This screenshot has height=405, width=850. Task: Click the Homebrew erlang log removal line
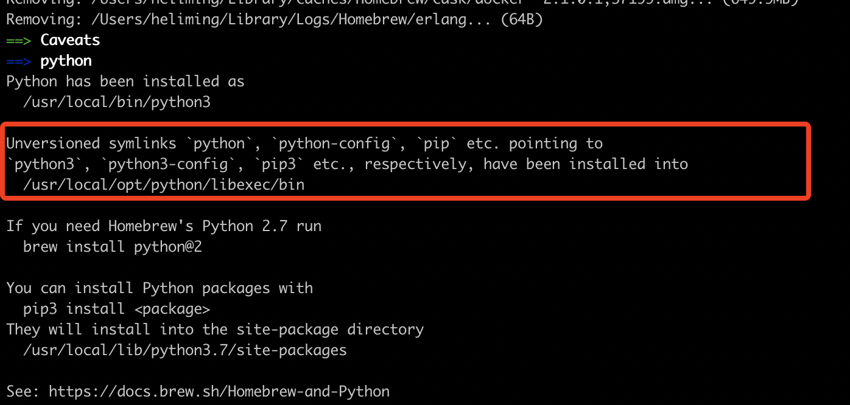point(274,19)
